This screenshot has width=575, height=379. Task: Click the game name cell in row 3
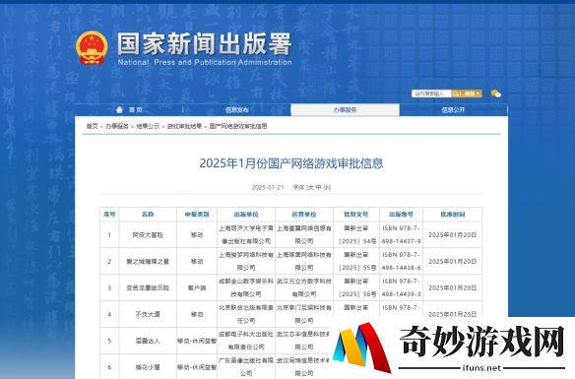click(x=148, y=287)
